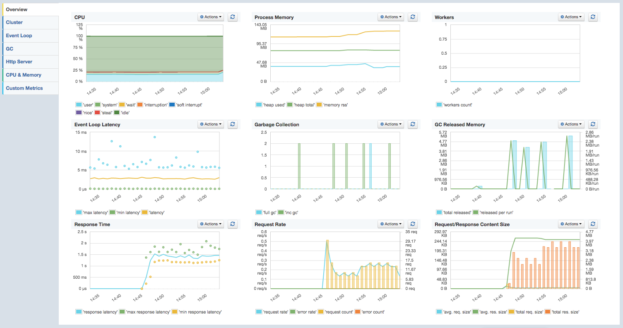Hide the 'max latency' series
This screenshot has height=328, width=623.
coord(92,212)
